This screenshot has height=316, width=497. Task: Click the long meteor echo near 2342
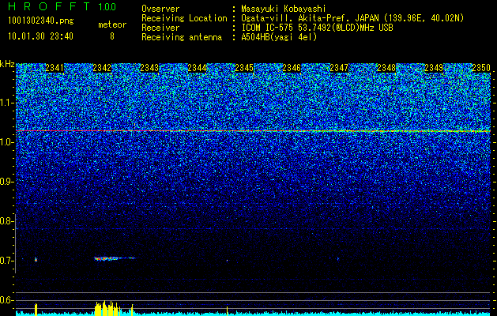tap(115, 258)
